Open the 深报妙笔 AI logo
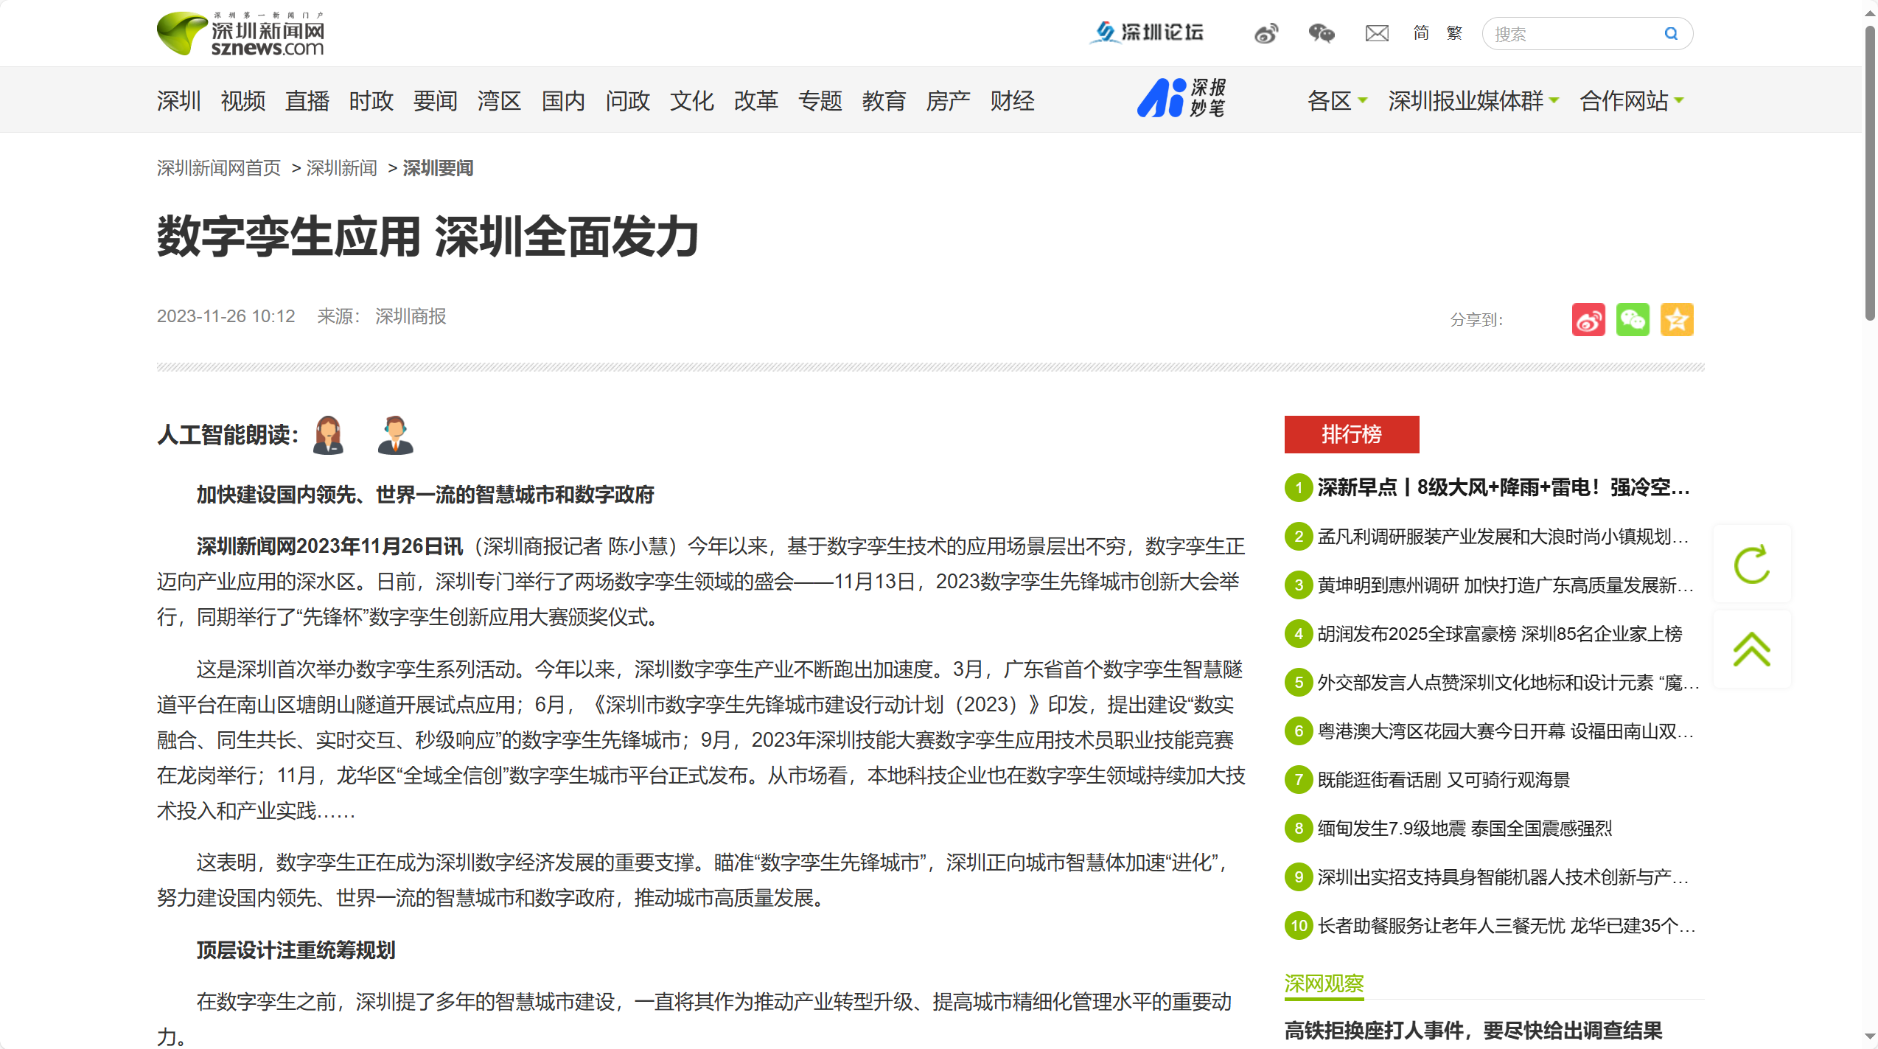This screenshot has width=1878, height=1049. pos(1181,98)
